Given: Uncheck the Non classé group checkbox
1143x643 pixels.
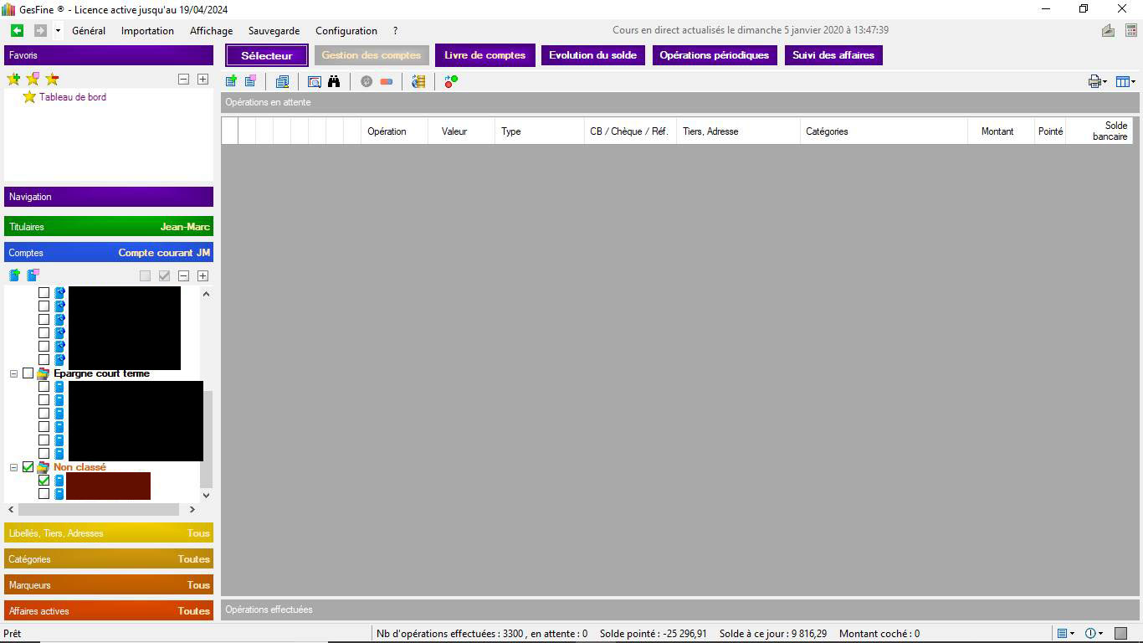Looking at the screenshot, I should click(28, 467).
